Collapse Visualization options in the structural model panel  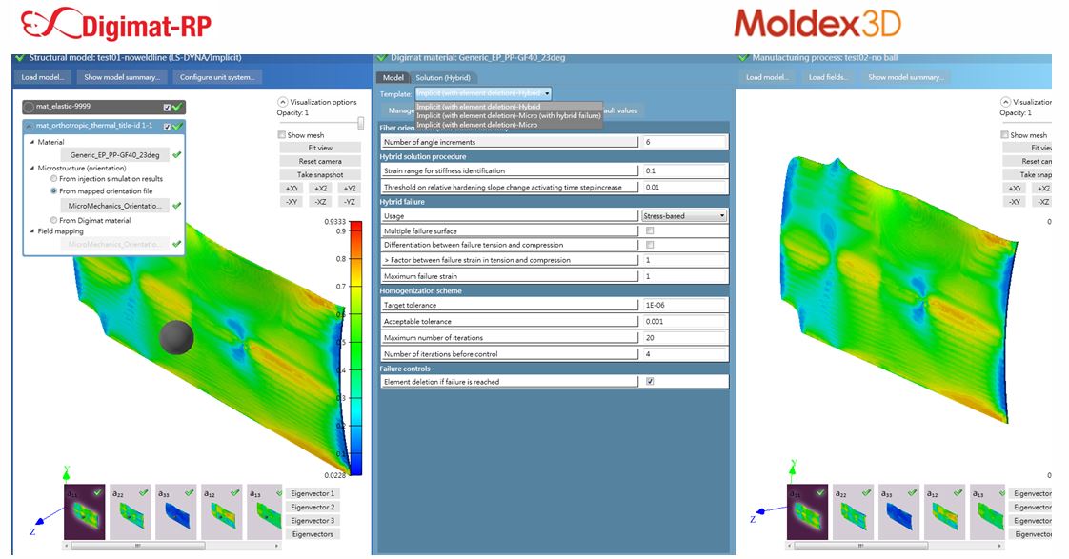coord(283,102)
